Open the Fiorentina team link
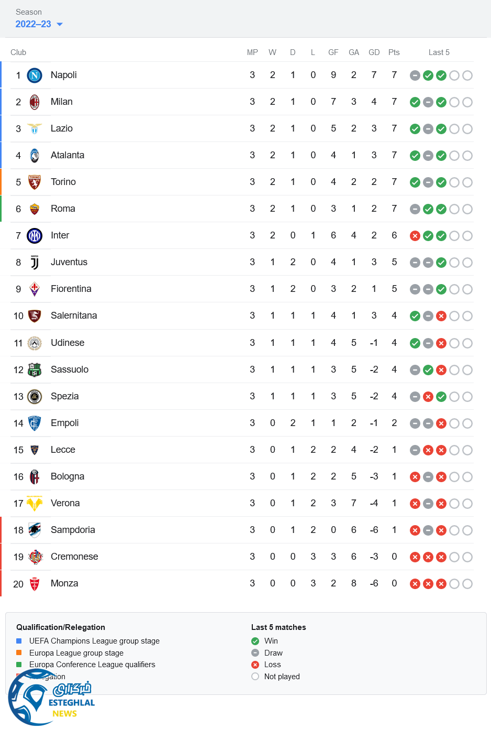This screenshot has height=740, width=491. point(71,289)
